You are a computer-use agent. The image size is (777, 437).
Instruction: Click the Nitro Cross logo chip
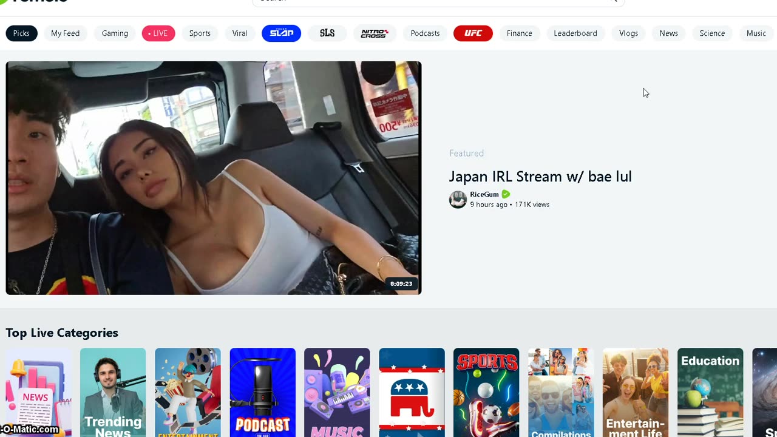[x=375, y=33]
